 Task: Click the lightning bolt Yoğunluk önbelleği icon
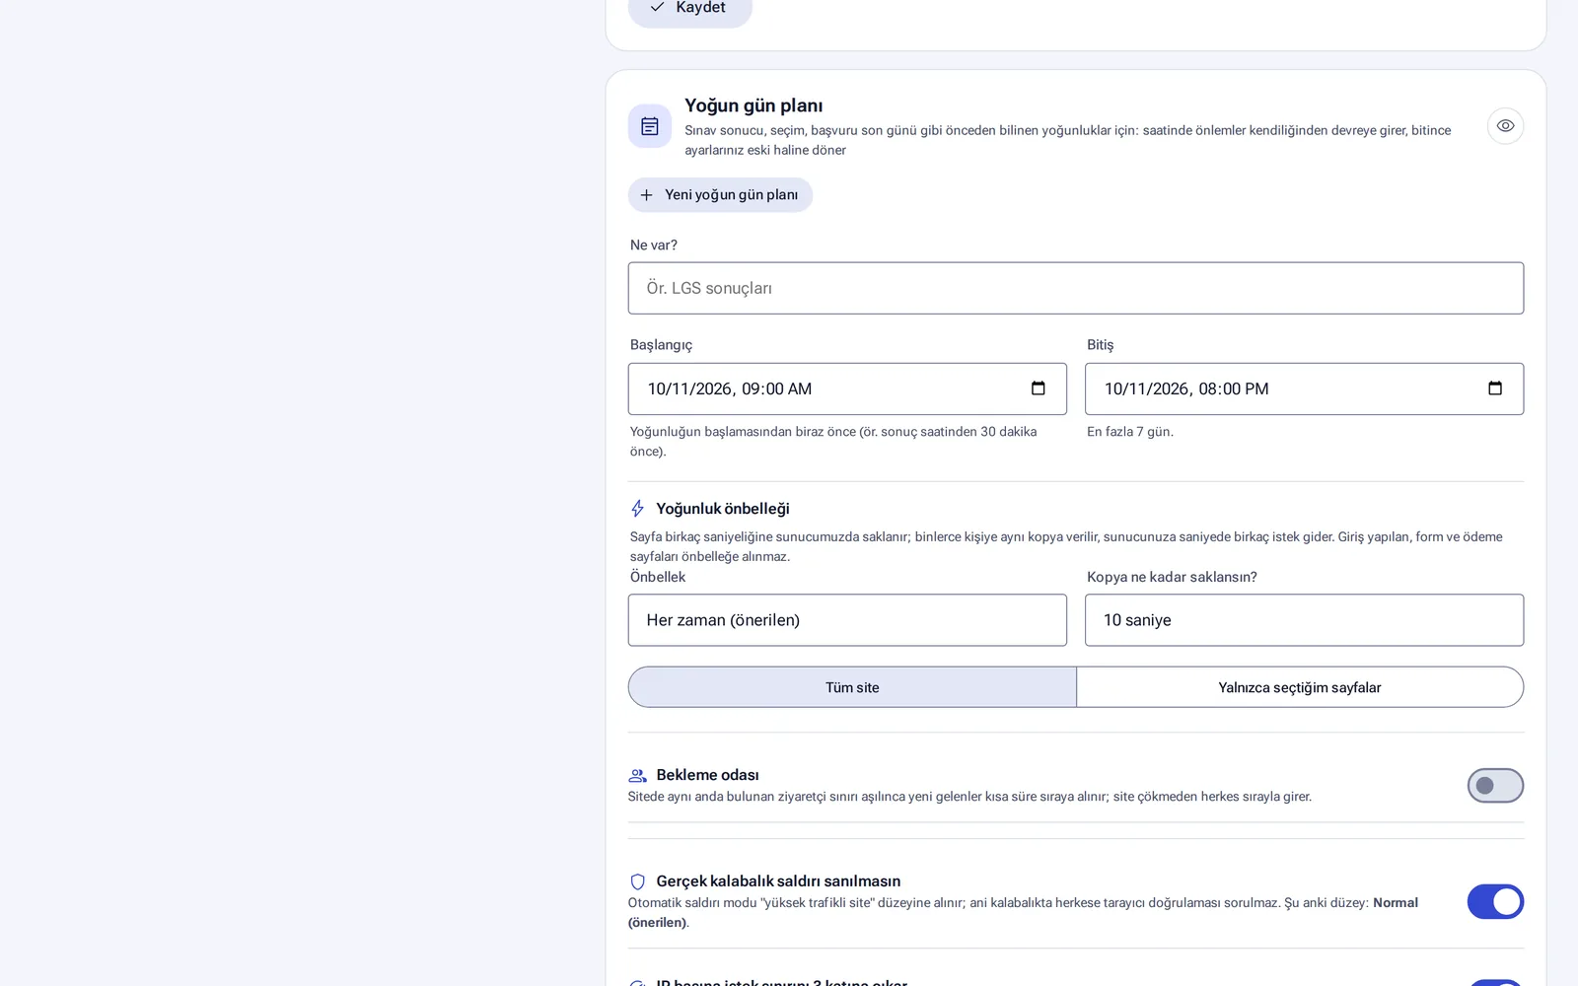coord(638,509)
